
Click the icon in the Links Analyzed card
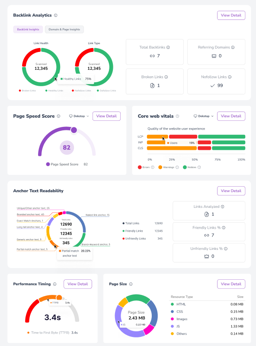click(x=207, y=214)
